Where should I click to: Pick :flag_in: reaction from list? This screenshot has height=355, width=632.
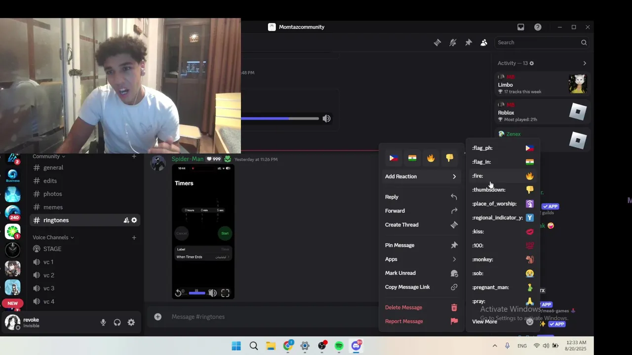click(503, 162)
